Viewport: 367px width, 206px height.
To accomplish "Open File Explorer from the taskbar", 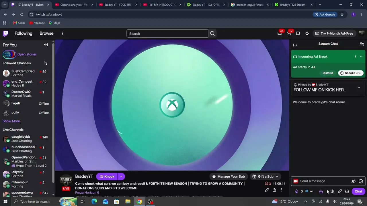I will [128, 201].
